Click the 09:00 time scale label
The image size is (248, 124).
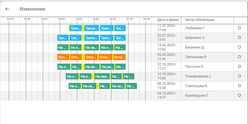tap(62, 19)
